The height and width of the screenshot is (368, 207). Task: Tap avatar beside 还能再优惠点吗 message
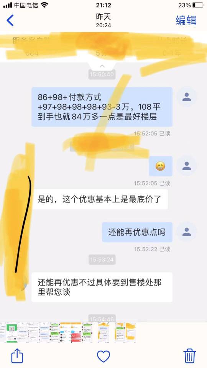pyautogui.click(x=187, y=232)
